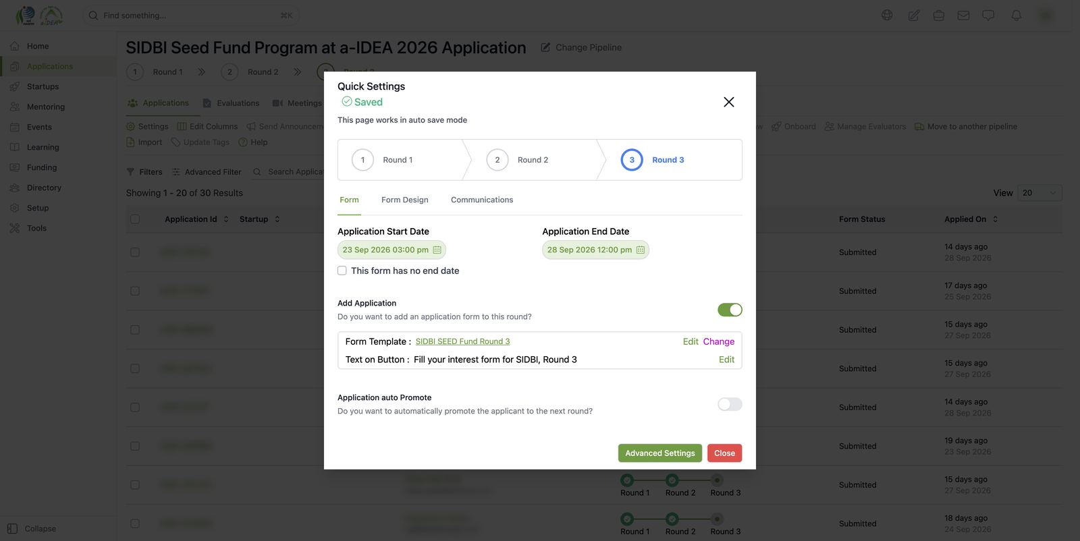
Task: Click Edit next to Text on Button
Action: [726, 360]
